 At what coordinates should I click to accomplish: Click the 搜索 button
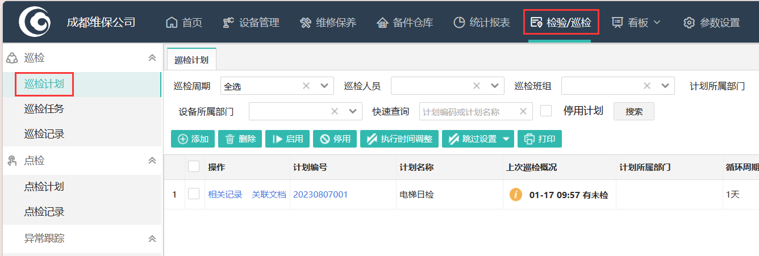pos(634,111)
